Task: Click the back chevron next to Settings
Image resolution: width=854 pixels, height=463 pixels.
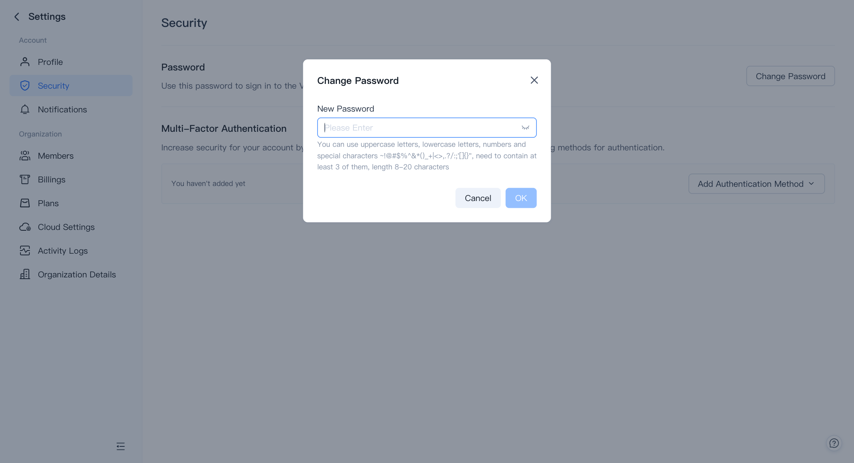Action: click(x=17, y=17)
